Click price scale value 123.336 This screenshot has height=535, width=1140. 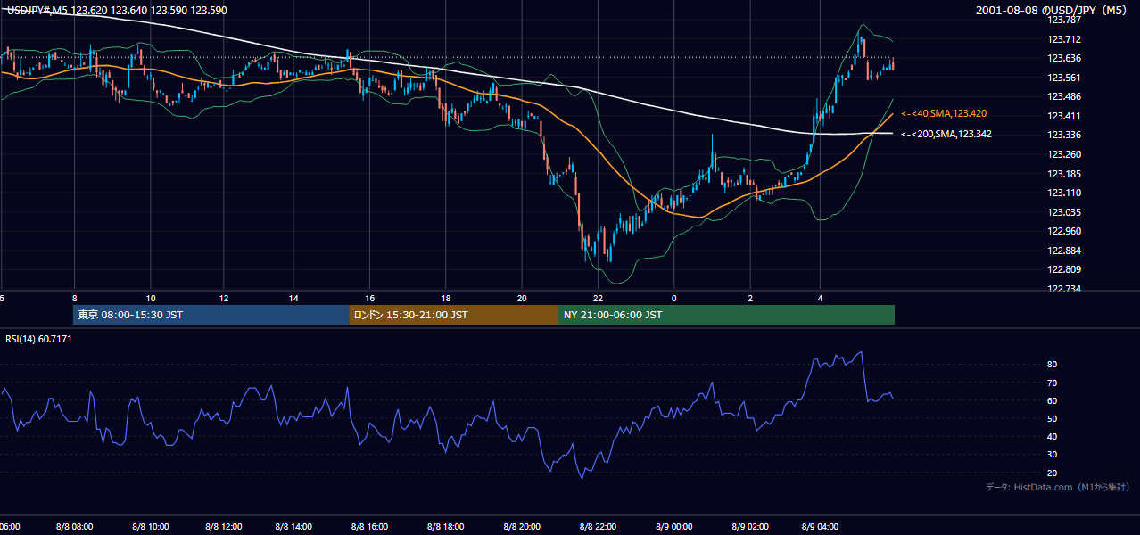1063,136
